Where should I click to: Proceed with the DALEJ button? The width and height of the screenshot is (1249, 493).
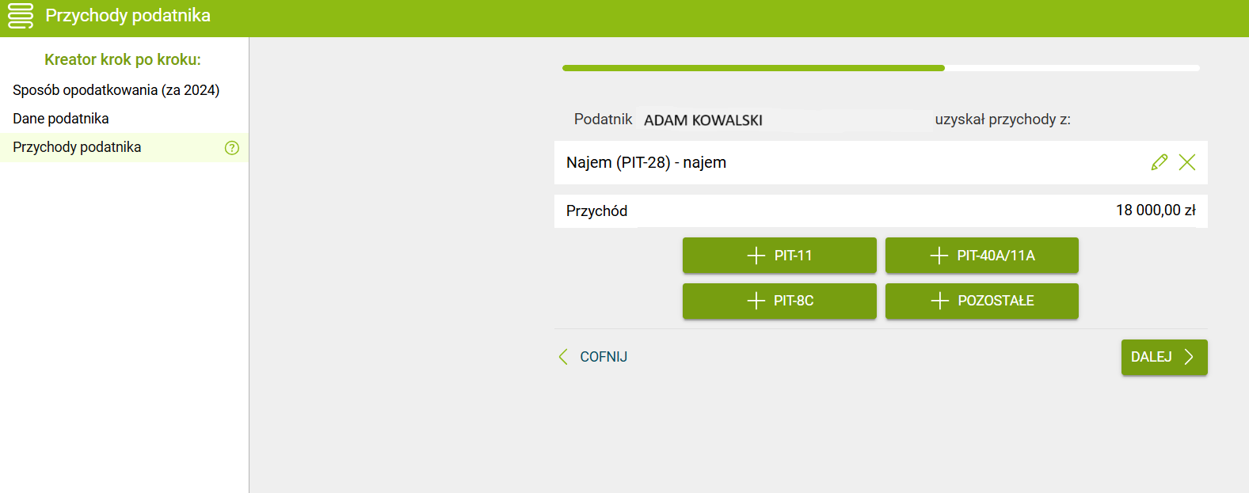click(1163, 357)
